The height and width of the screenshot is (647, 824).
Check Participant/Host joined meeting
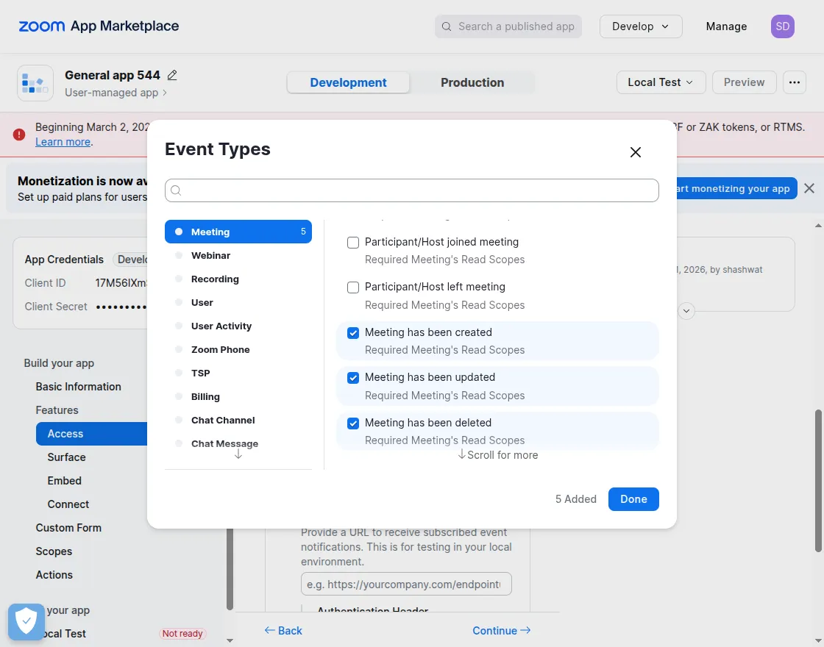pyautogui.click(x=353, y=243)
